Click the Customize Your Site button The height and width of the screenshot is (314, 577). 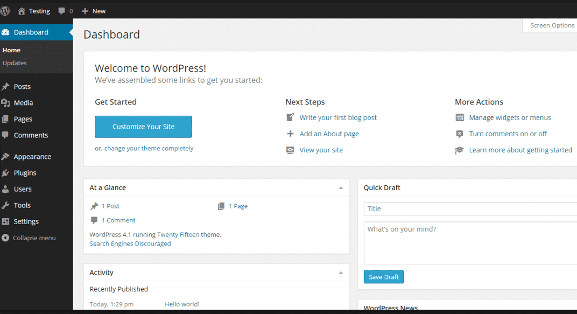click(x=143, y=127)
